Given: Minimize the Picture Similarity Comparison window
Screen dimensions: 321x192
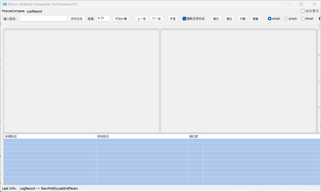Looking at the screenshot, I should (288, 4).
